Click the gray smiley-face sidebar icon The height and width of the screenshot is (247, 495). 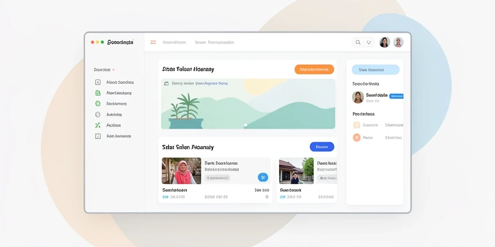pos(98,115)
